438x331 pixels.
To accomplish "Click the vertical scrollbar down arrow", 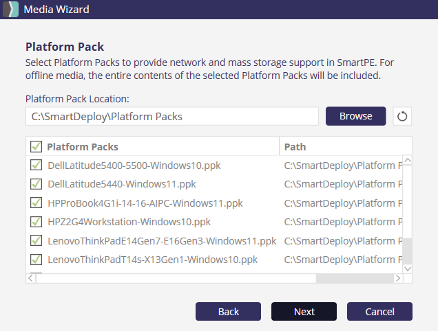I will 407,268.
